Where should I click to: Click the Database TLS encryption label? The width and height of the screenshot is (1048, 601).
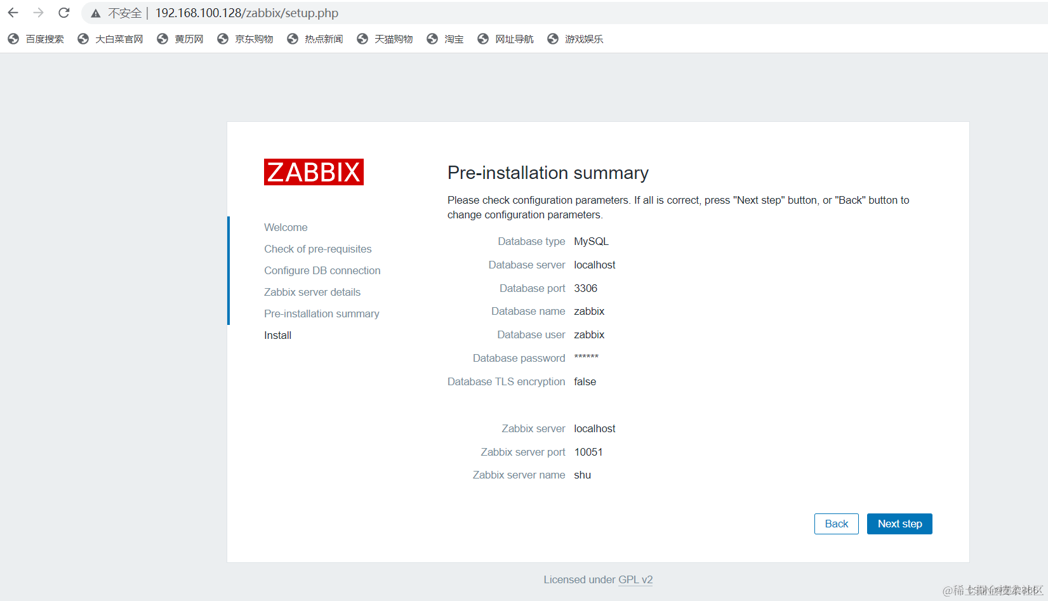point(507,381)
